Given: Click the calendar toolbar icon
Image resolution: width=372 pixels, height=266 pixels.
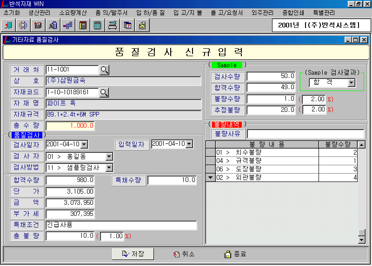Looking at the screenshot, I should pos(127,25).
